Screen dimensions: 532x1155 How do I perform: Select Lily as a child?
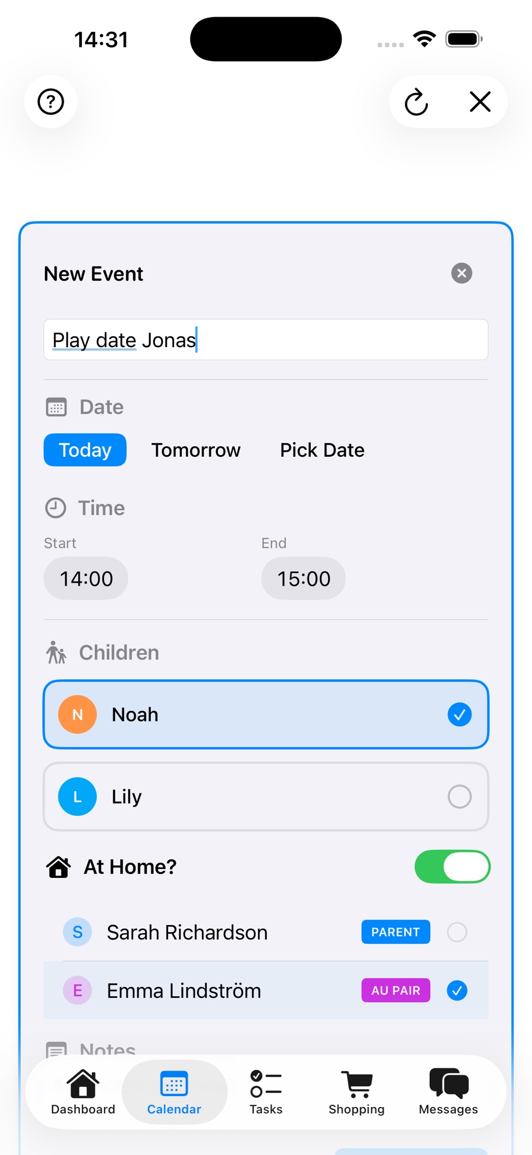266,796
